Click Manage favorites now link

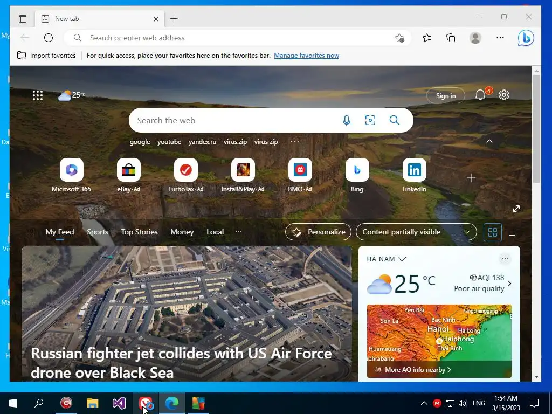(x=306, y=56)
